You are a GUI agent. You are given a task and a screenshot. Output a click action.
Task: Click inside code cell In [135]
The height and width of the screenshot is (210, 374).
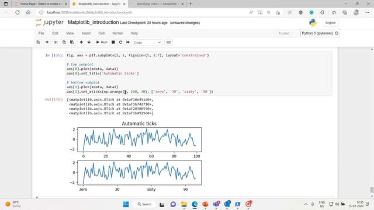coord(199,73)
